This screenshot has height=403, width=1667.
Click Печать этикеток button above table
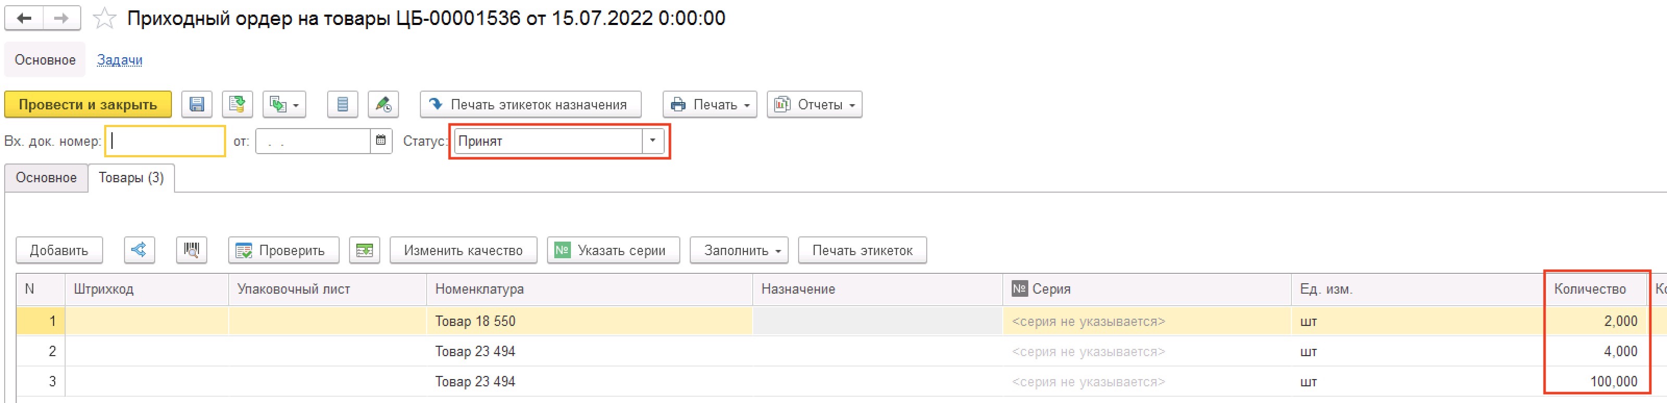click(x=863, y=250)
